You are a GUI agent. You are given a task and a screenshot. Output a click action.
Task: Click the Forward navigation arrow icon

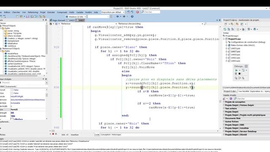(124, 16)
